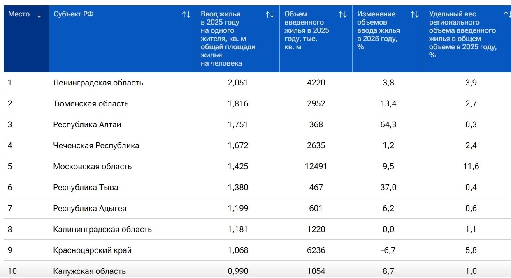Select Московская область row
Screen dimensions: 511x278
point(93,167)
